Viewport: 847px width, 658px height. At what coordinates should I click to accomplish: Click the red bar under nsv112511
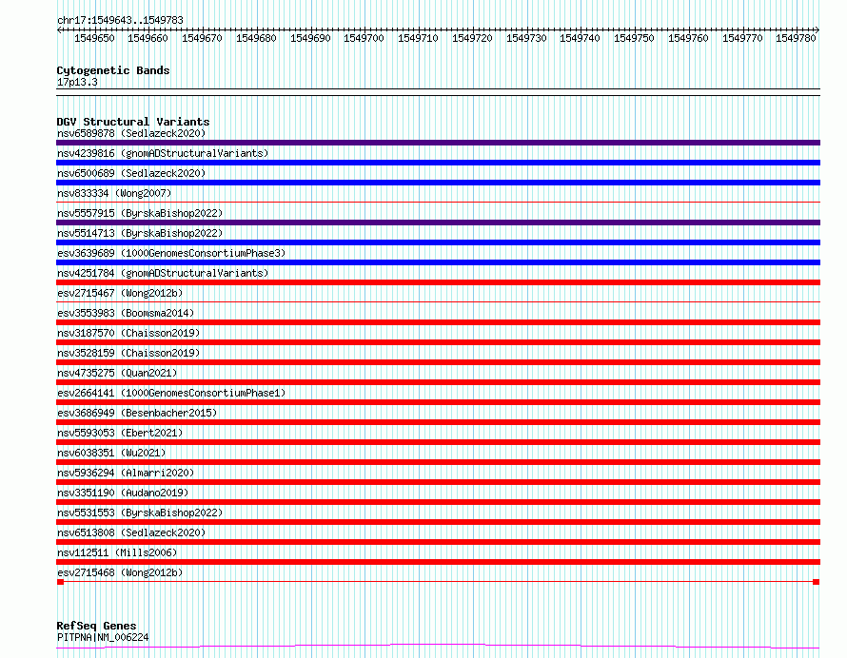pos(438,562)
